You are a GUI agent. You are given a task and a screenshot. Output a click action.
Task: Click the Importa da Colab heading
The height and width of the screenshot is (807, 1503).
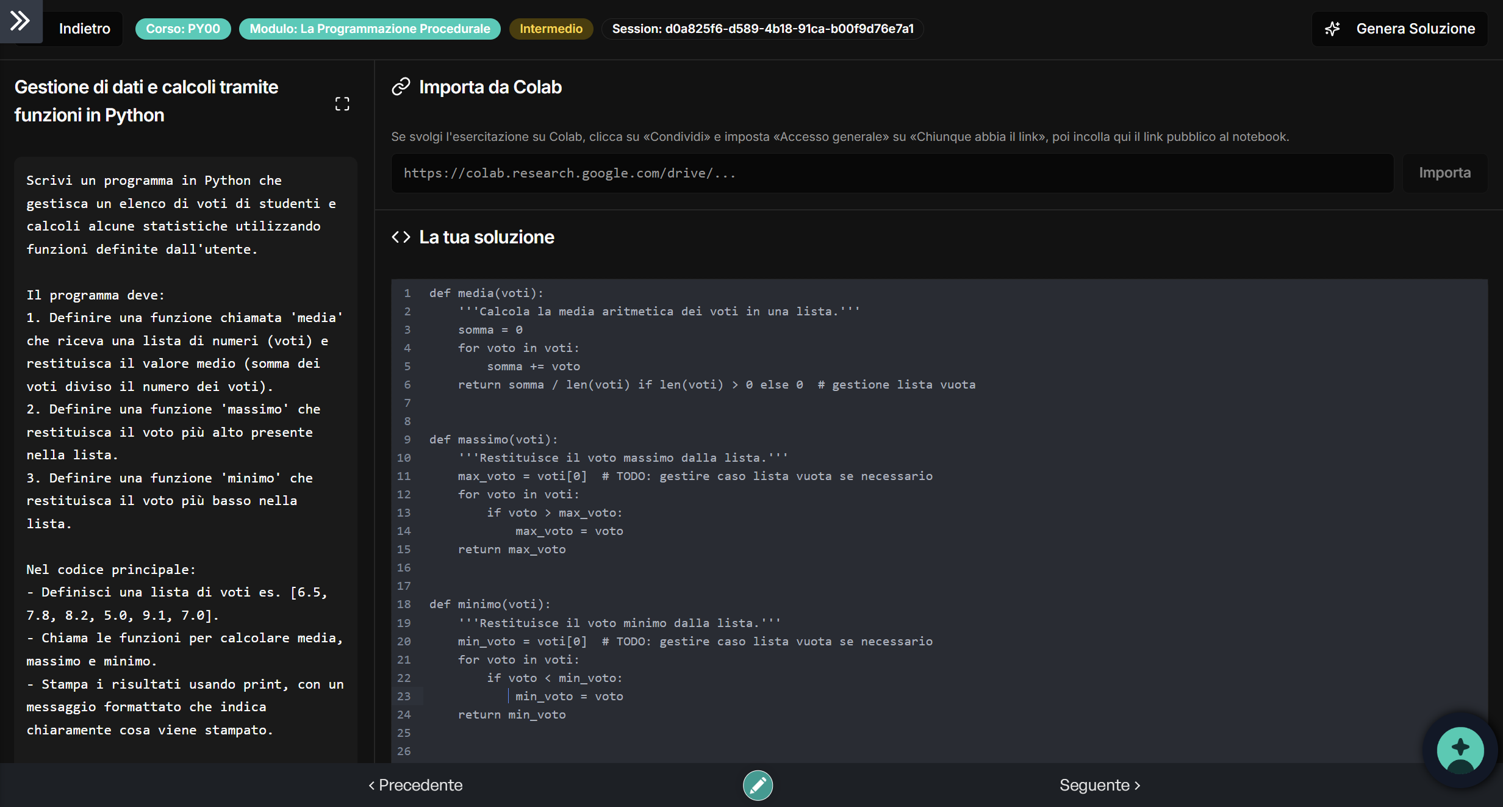click(490, 87)
